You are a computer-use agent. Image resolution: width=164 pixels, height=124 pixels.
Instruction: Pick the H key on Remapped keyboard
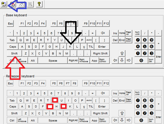57,106
